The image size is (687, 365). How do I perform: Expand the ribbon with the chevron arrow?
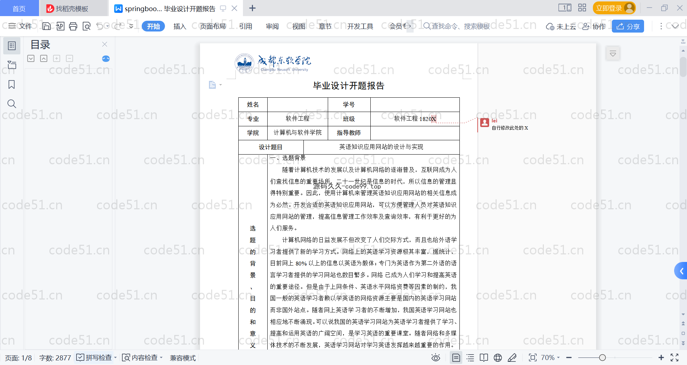[x=675, y=26]
